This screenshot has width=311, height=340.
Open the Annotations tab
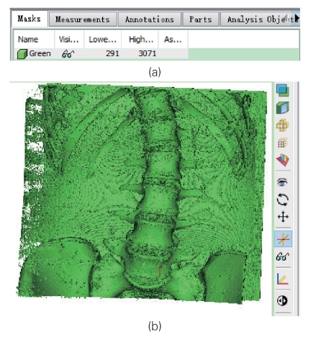point(150,19)
